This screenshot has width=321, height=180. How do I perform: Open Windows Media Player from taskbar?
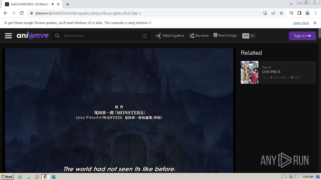coord(37,177)
